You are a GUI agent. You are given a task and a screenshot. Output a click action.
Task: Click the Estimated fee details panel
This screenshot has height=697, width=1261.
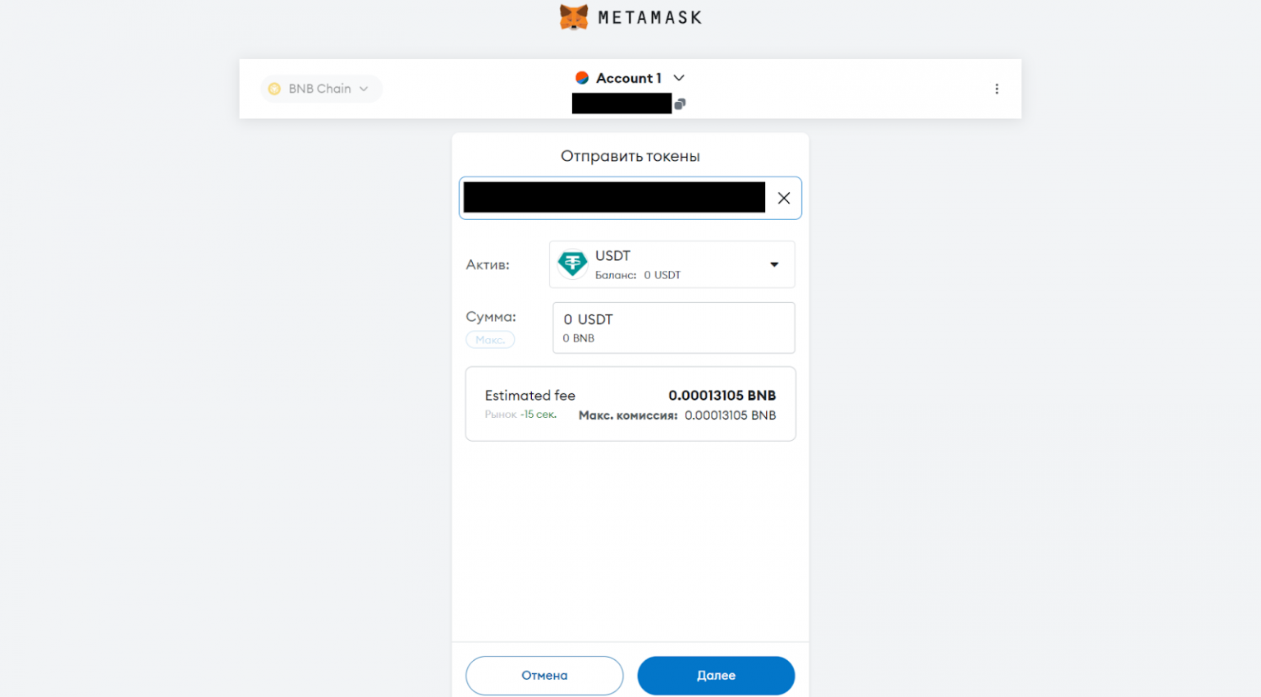point(630,403)
